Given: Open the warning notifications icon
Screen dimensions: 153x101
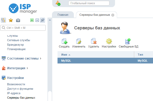Looking at the screenshot, I should tap(58, 3).
